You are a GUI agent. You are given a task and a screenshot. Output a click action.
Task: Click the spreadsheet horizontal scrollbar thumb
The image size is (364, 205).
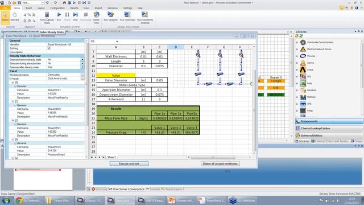tap(213, 157)
